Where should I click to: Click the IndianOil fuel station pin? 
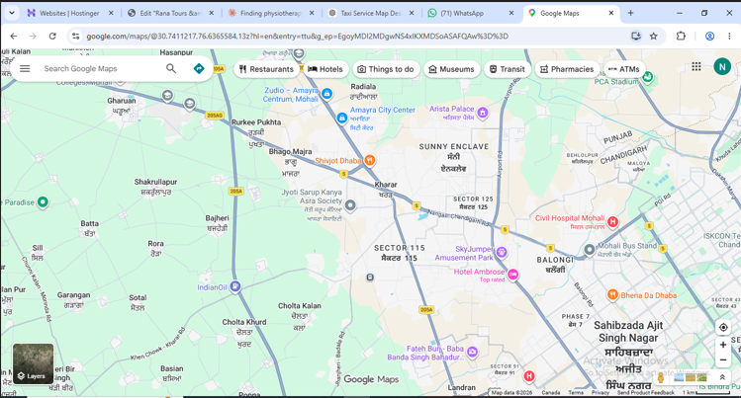tap(235, 286)
